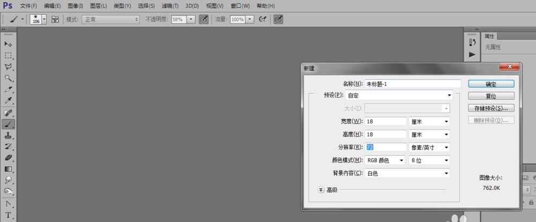Click the 存储预设(S)... button
Viewport: 536px width, 222px height.
[x=490, y=108]
